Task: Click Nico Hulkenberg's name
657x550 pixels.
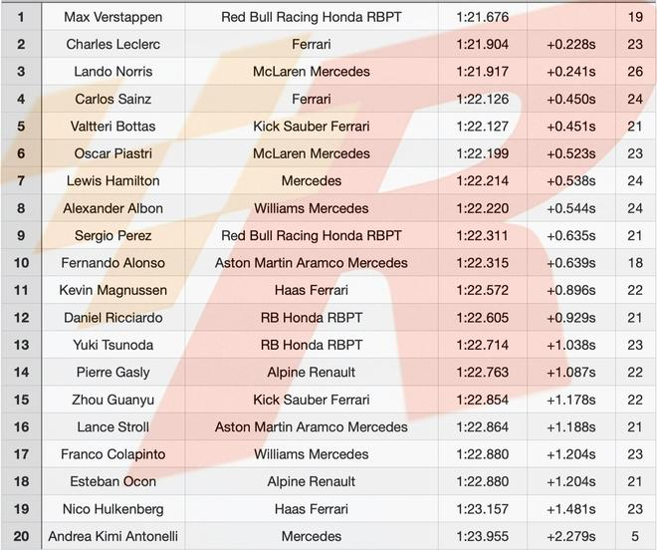Action: click(x=112, y=509)
